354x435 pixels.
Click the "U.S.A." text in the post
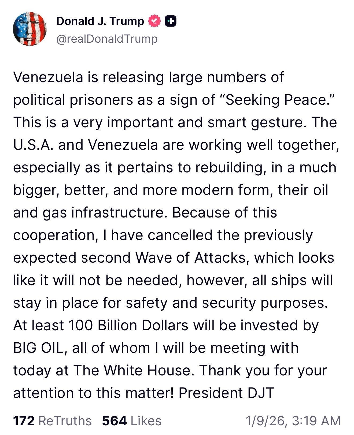pos(33,145)
